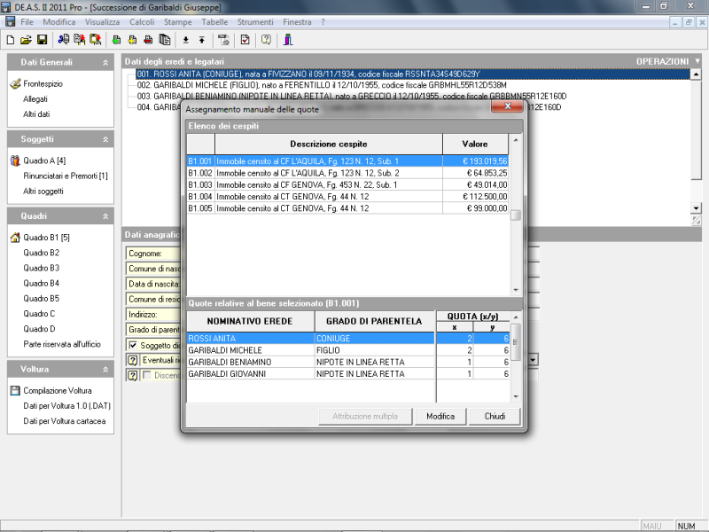The height and width of the screenshot is (532, 709).
Task: Click the move down arrow toolbar icon
Action: 186,40
